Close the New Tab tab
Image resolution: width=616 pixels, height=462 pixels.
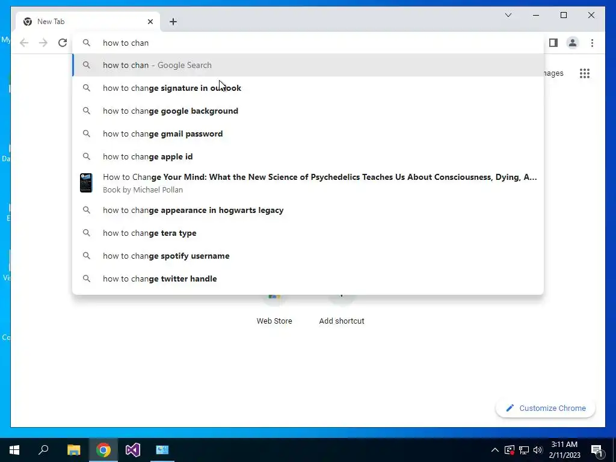click(x=150, y=22)
